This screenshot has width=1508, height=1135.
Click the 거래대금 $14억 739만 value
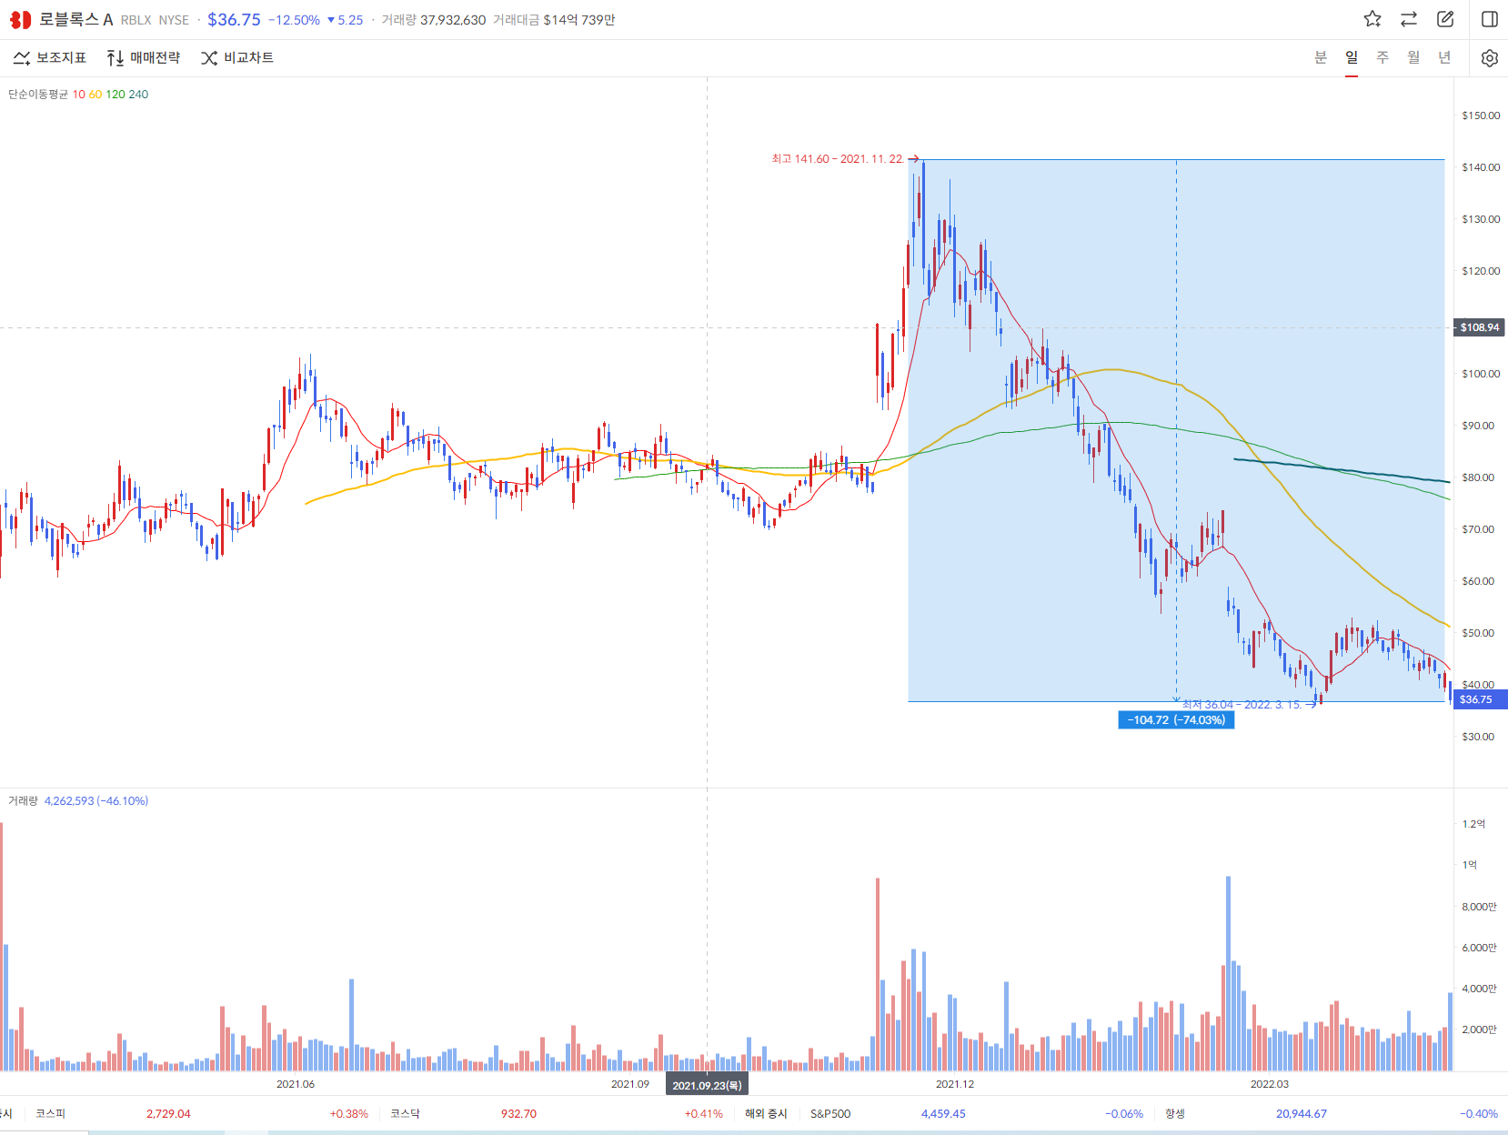point(554,20)
